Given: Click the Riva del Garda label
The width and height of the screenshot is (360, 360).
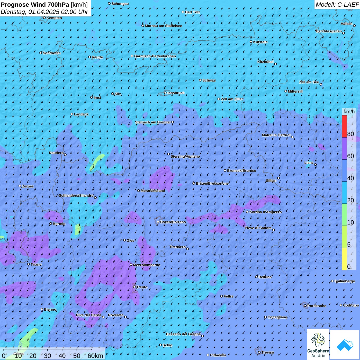Looking at the screenshot, I should pos(89,315).
